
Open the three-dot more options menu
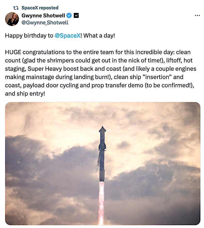coord(197,16)
